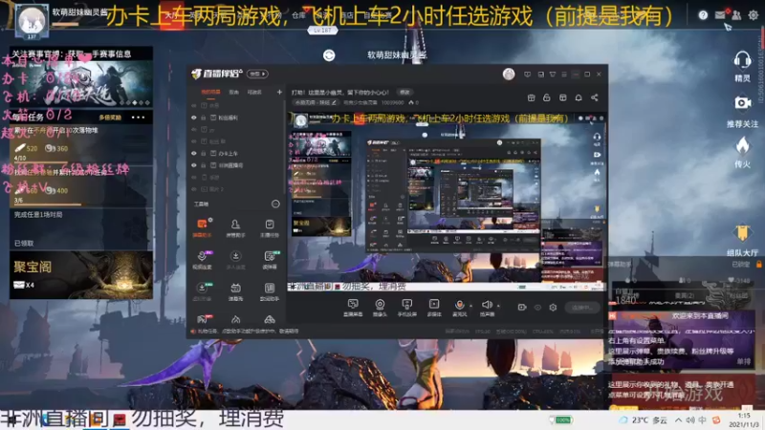Select the active orange scene tab
The width and height of the screenshot is (765, 430).
[x=210, y=92]
